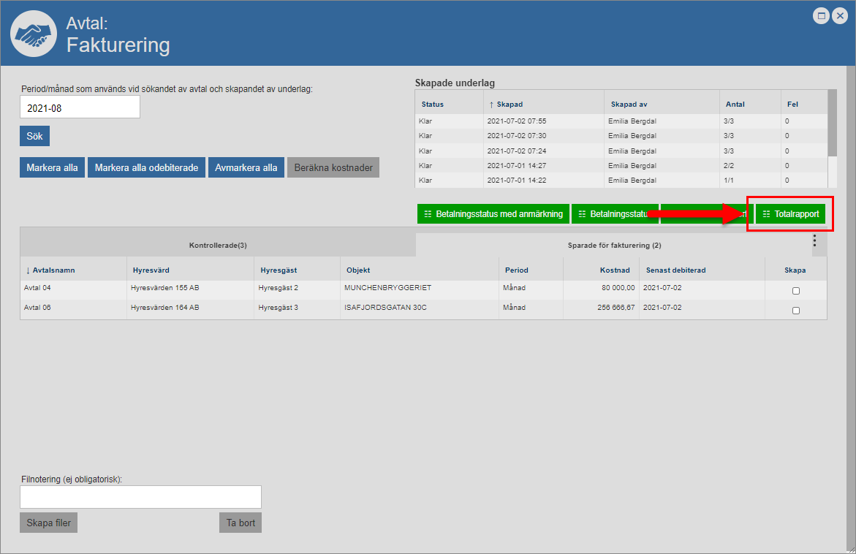Sort table by Kostnad column header
The height and width of the screenshot is (554, 856).
pos(616,270)
